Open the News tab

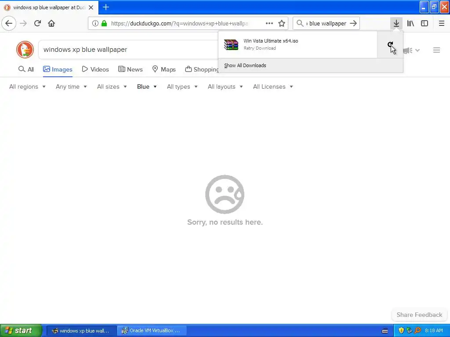click(130, 69)
